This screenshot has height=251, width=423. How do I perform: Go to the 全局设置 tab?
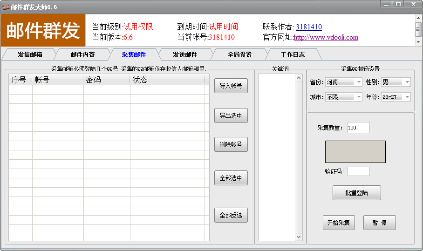coord(239,54)
